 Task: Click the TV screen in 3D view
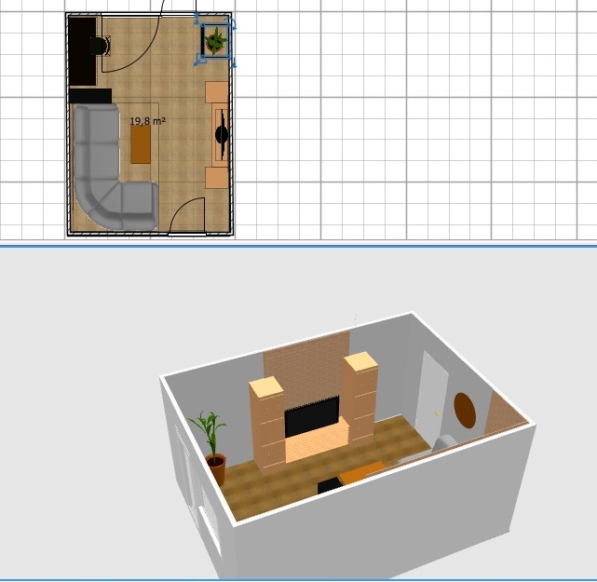tap(311, 416)
